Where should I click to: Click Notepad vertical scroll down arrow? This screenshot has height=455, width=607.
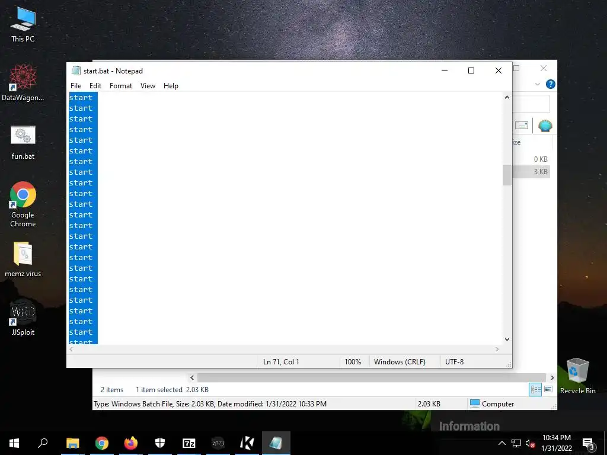pyautogui.click(x=507, y=339)
